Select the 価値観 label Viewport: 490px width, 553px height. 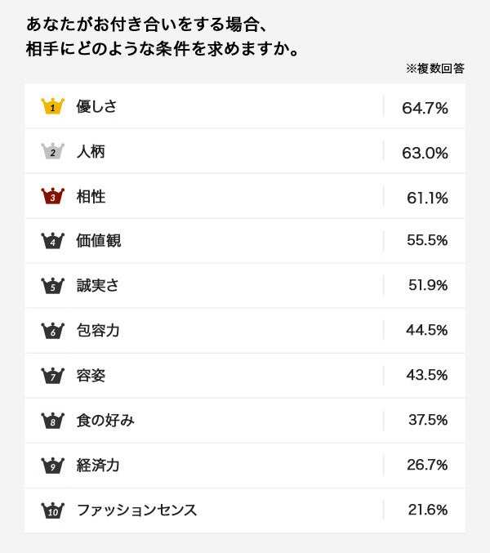pyautogui.click(x=98, y=241)
